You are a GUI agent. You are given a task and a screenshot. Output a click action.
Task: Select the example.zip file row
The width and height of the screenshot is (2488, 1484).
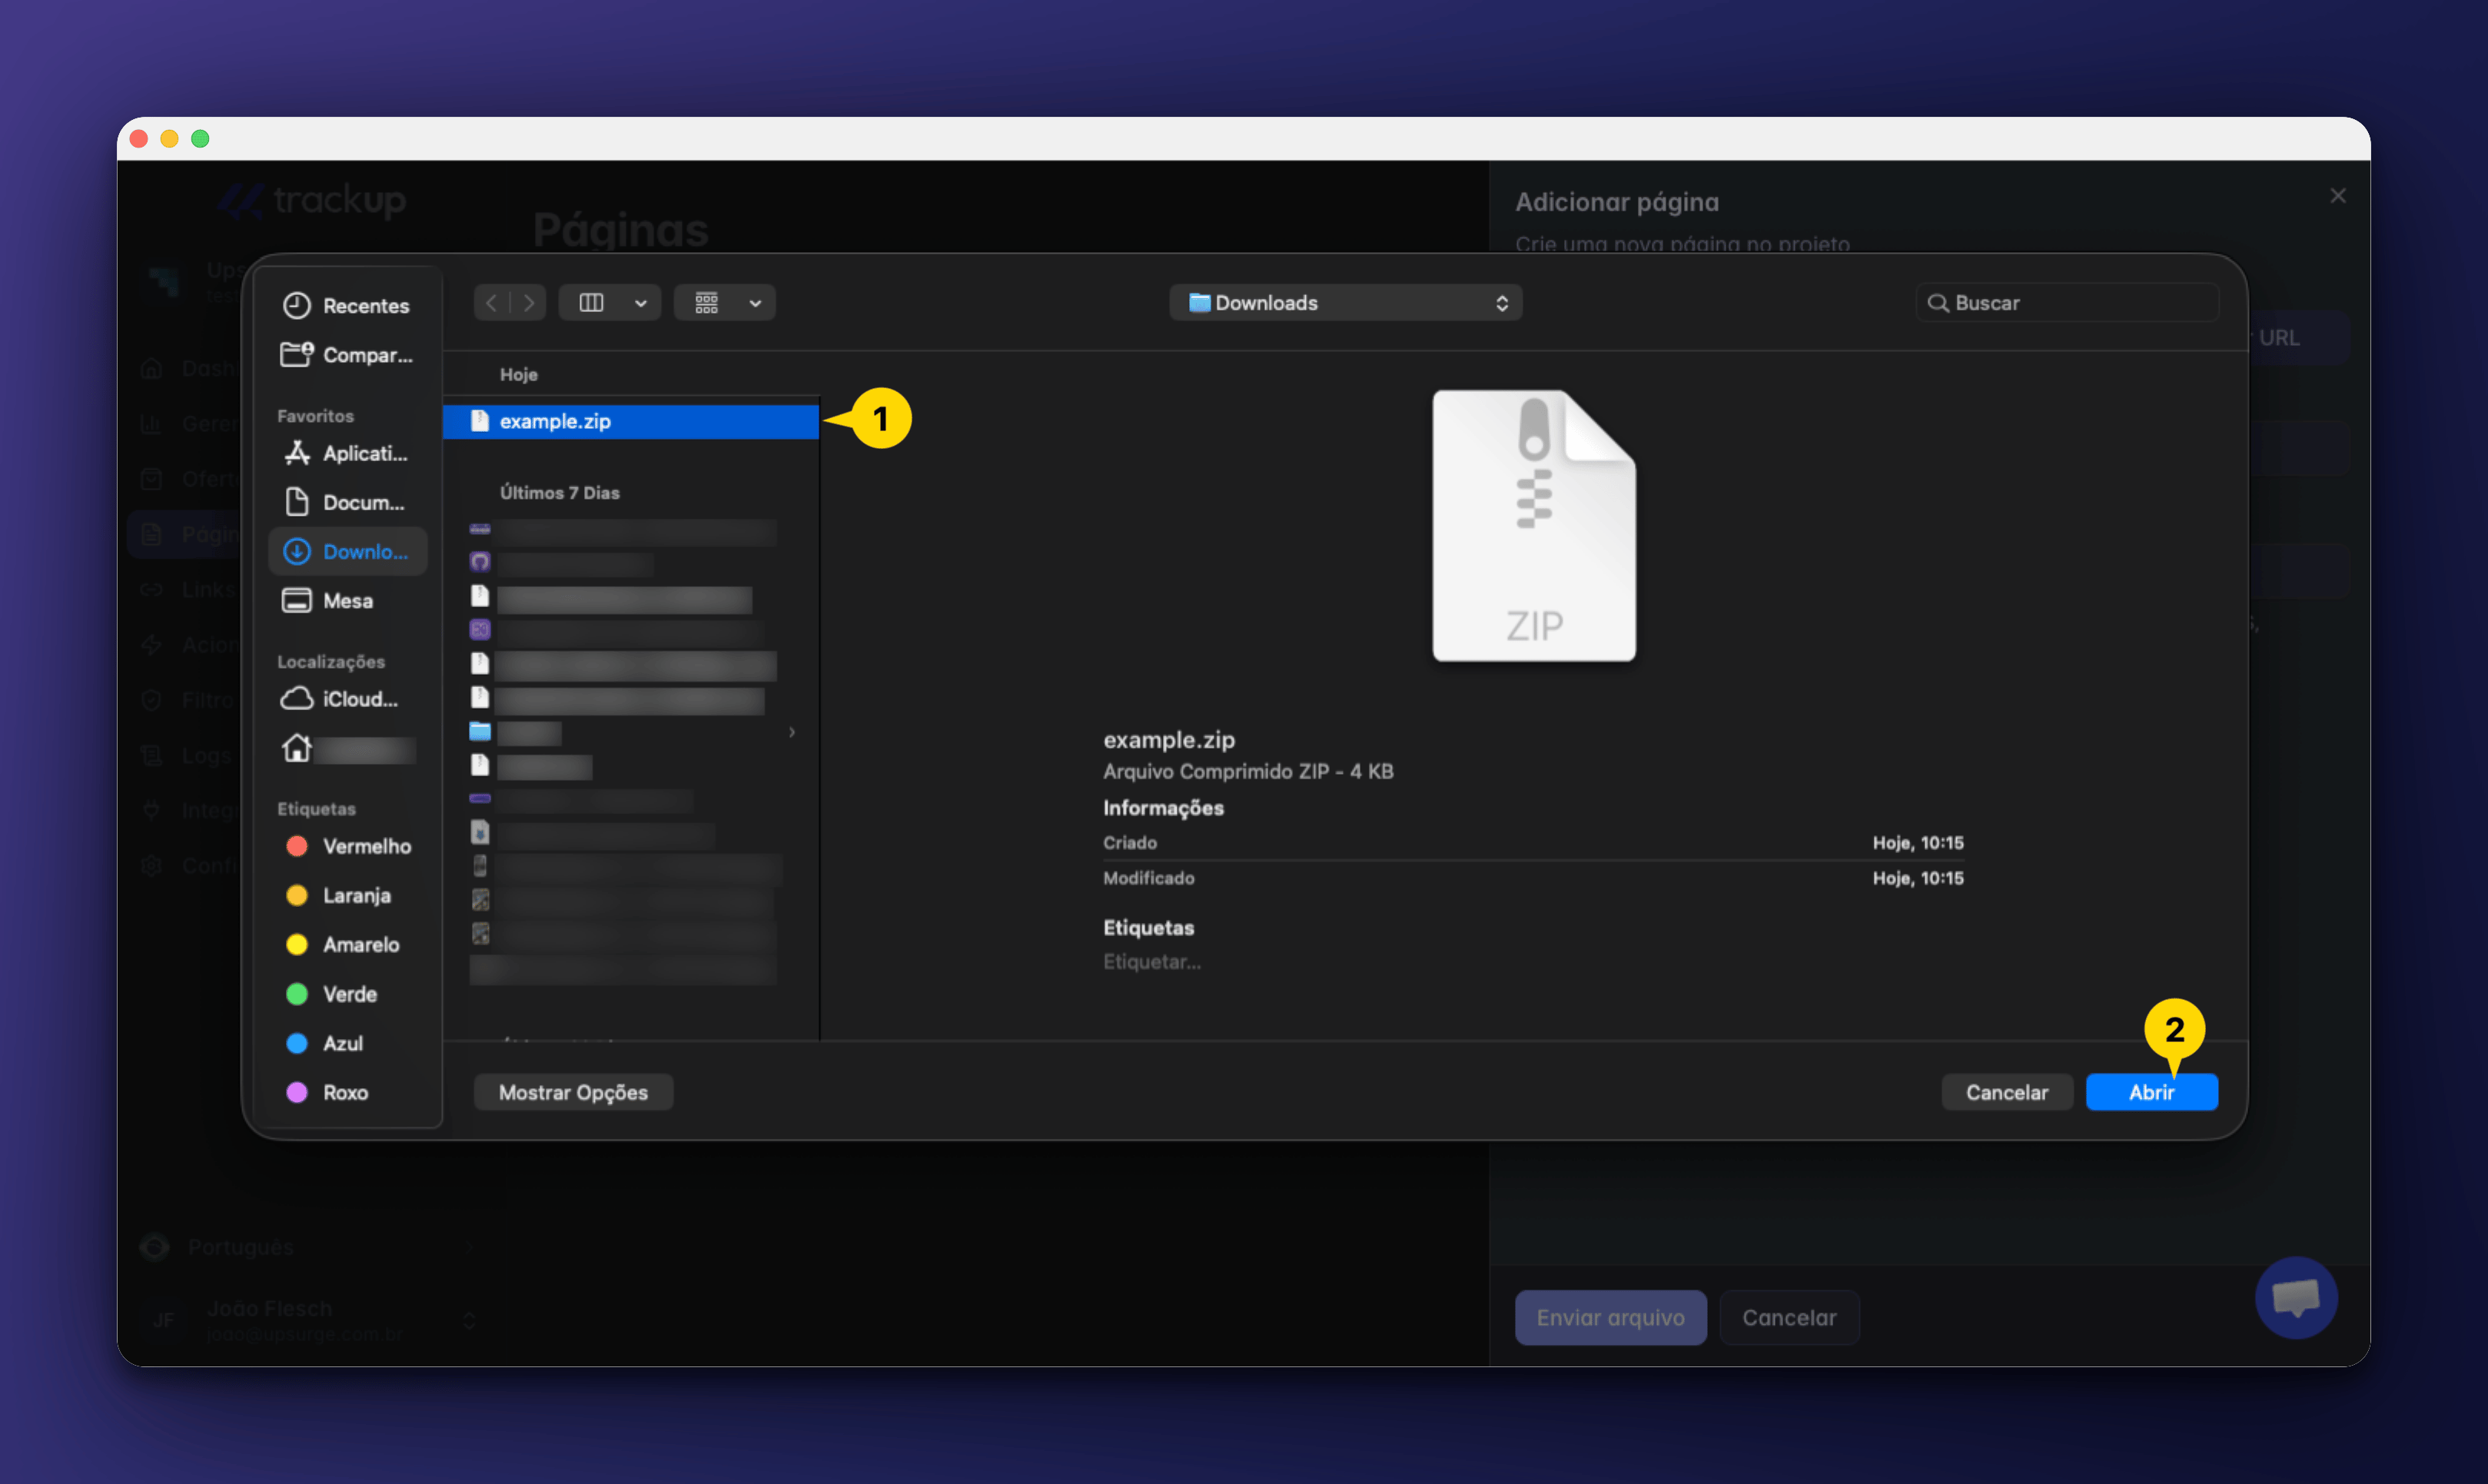(631, 421)
